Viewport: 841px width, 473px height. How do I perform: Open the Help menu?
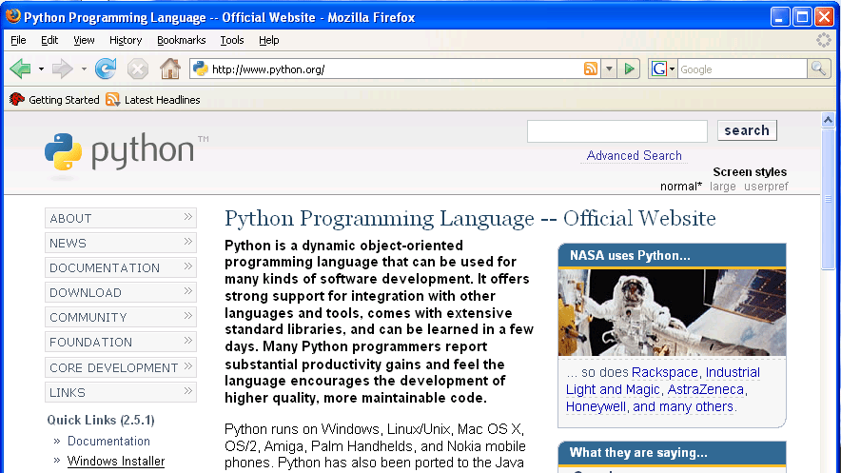tap(268, 40)
